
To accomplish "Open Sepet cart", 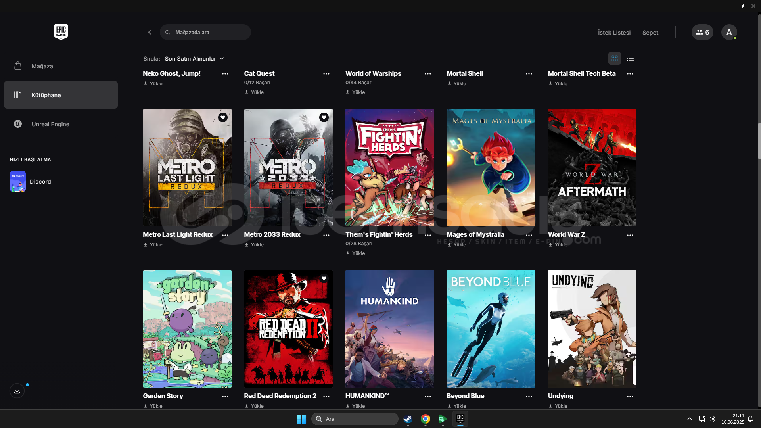I will 650,33.
